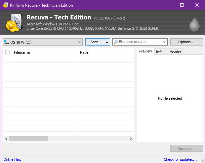Click the magnifier icon in filename search box
205x163 pixels.
coord(116,42)
